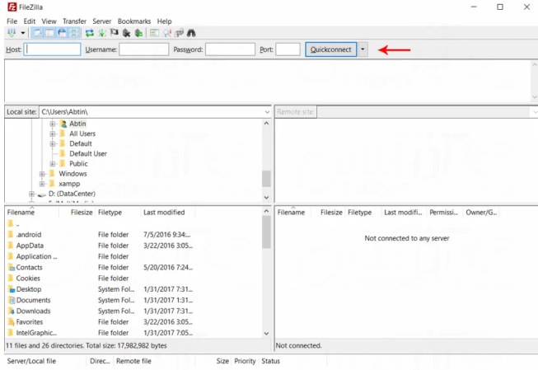Viewport: 538px width, 370px height.
Task: Expand the Default tree node
Action: [53, 143]
